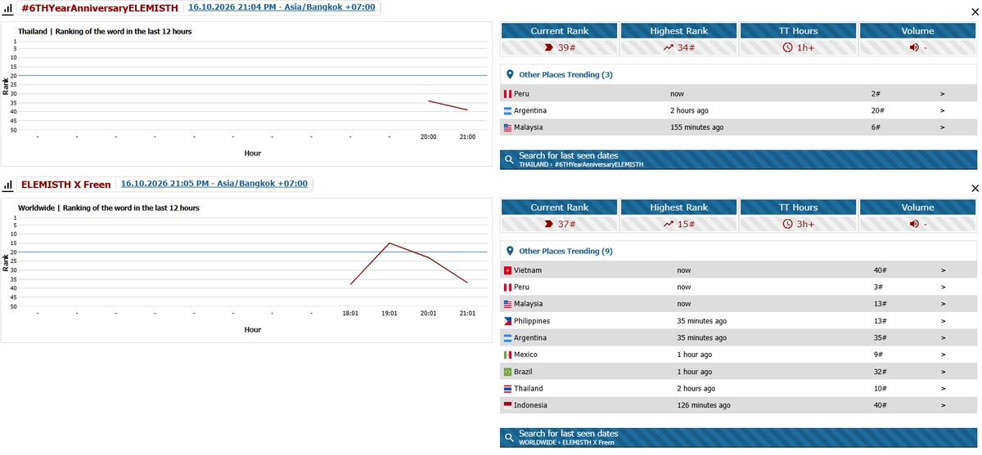The width and height of the screenshot is (982, 455).
Task: Click speaker volume icon in second panel
Action: (x=912, y=224)
